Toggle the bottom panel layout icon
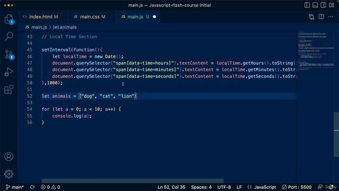 pos(315,5)
